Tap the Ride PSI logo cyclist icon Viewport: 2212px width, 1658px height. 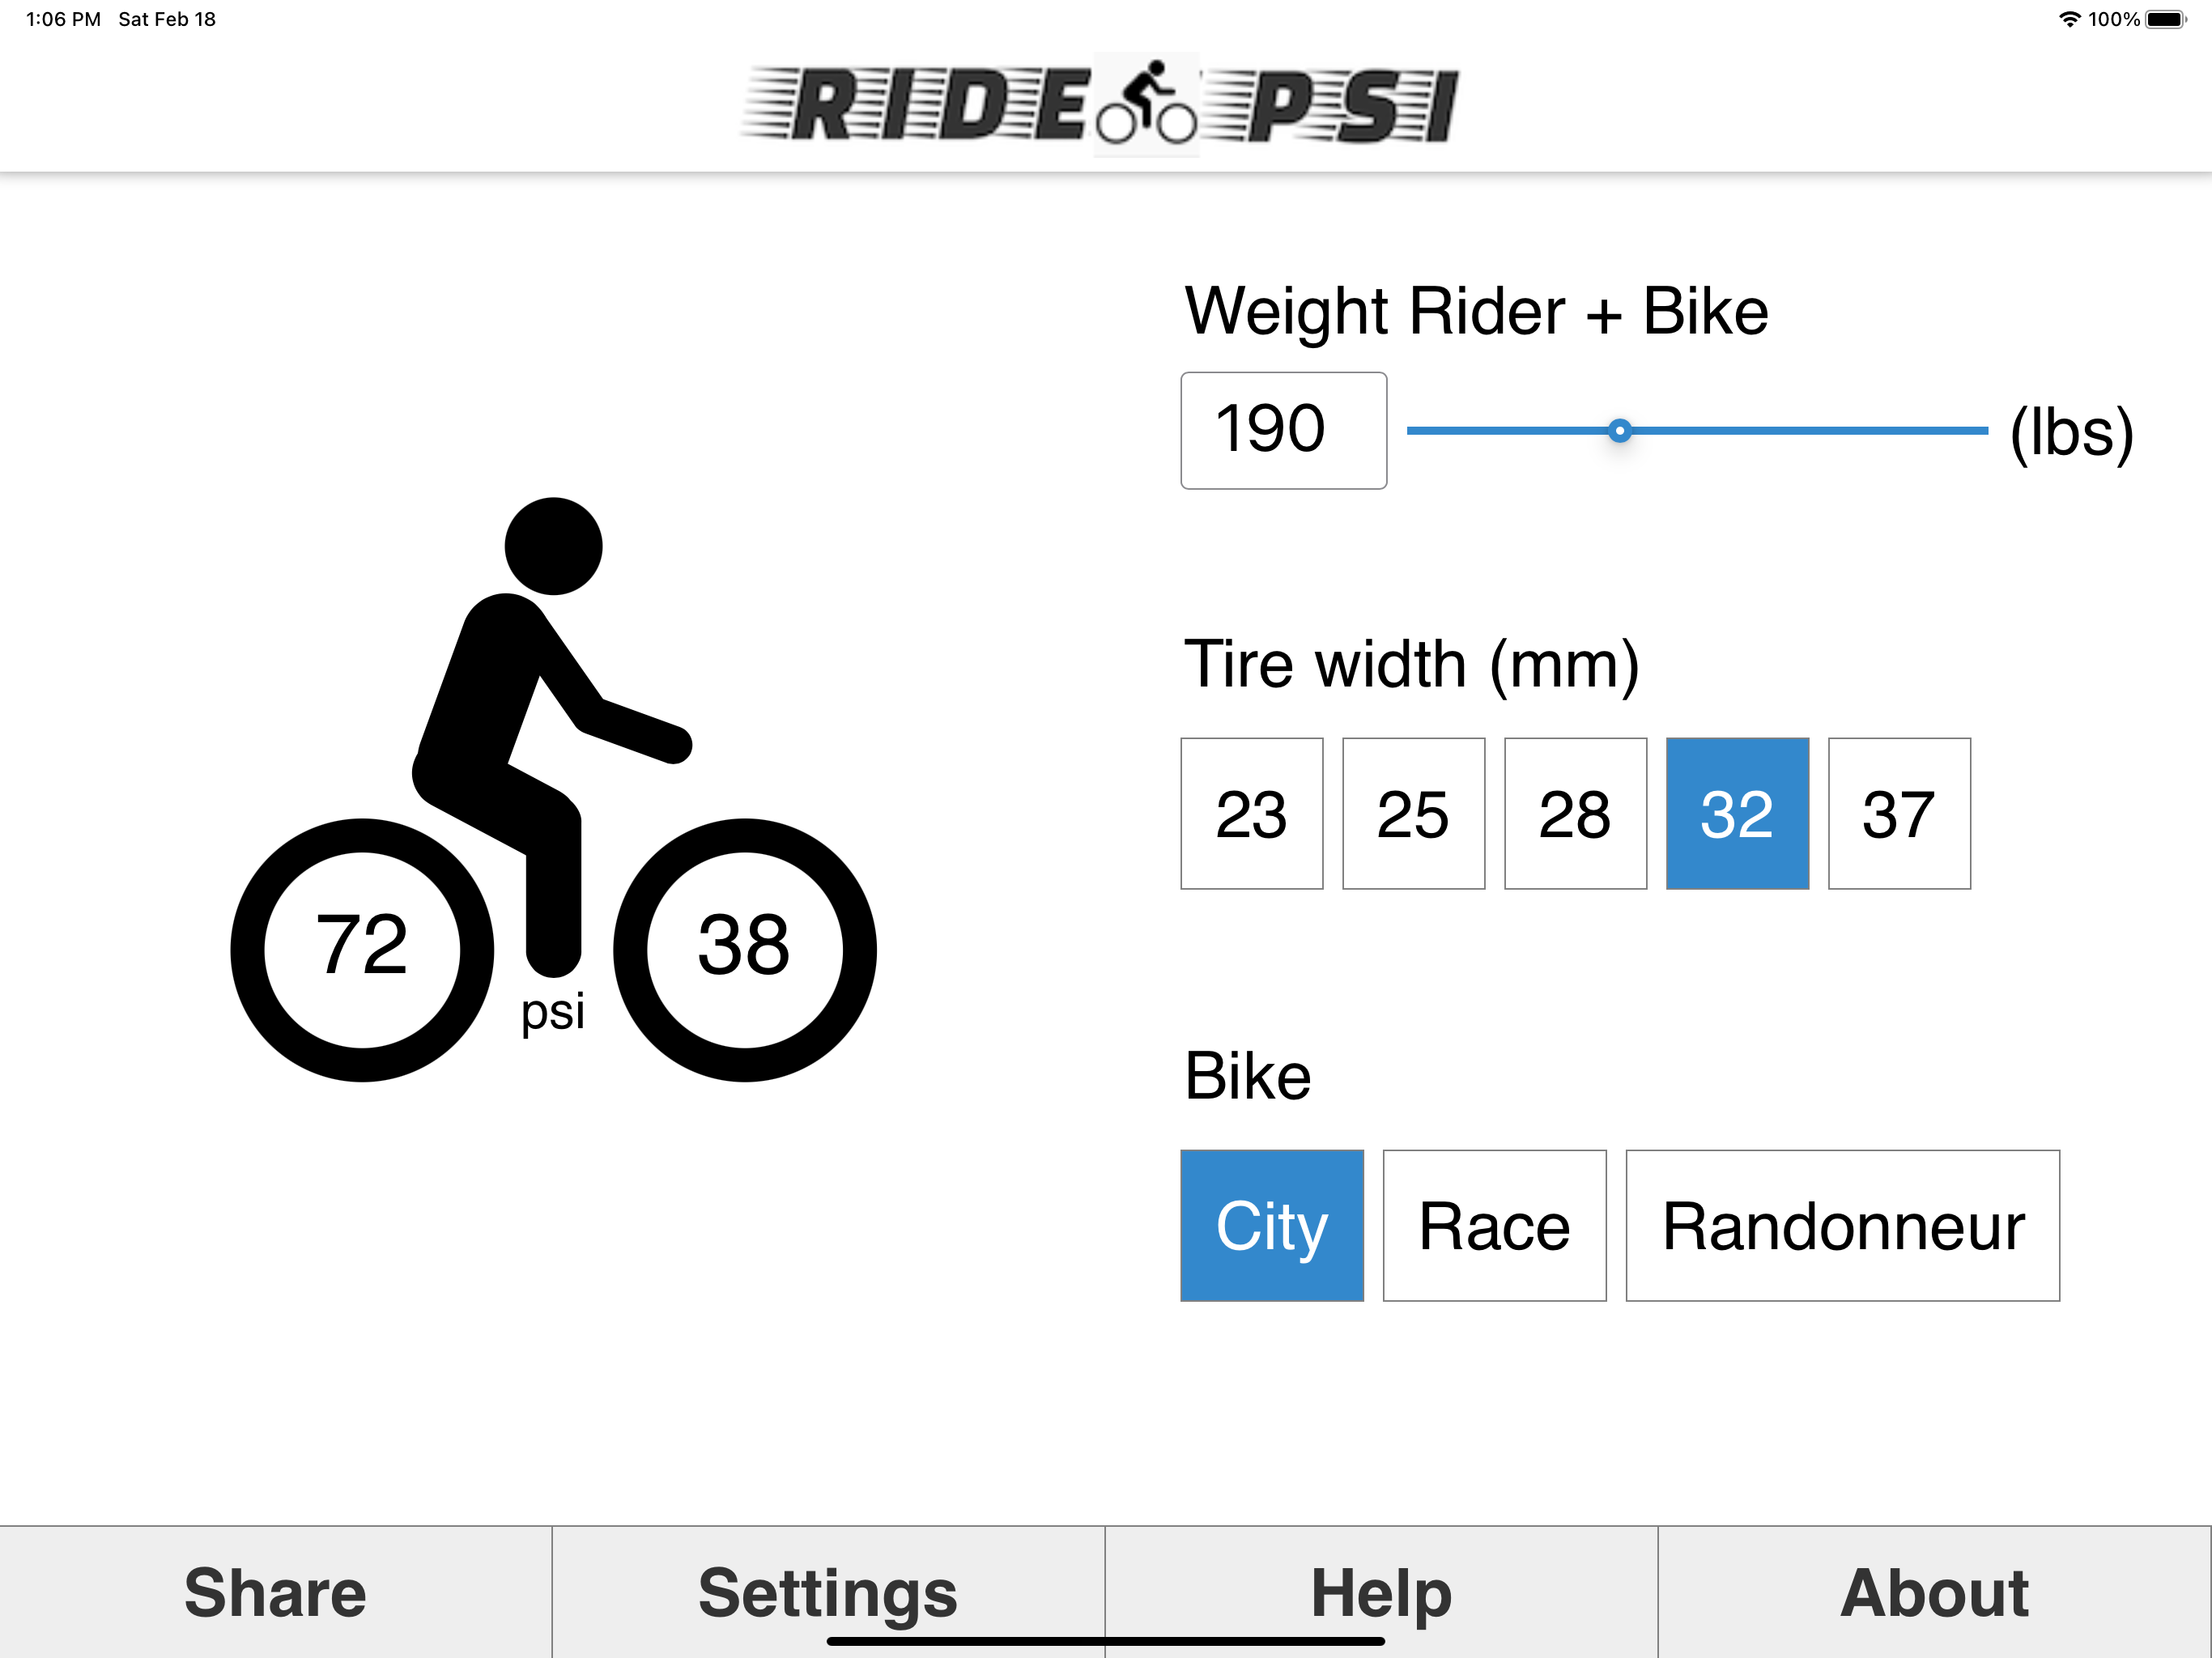1146,103
